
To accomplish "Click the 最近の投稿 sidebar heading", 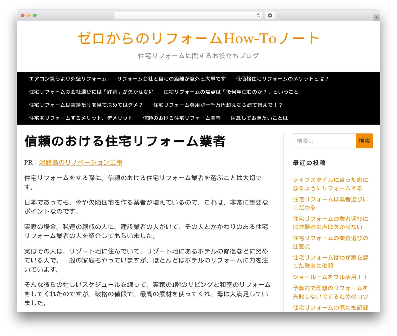I will (x=309, y=163).
